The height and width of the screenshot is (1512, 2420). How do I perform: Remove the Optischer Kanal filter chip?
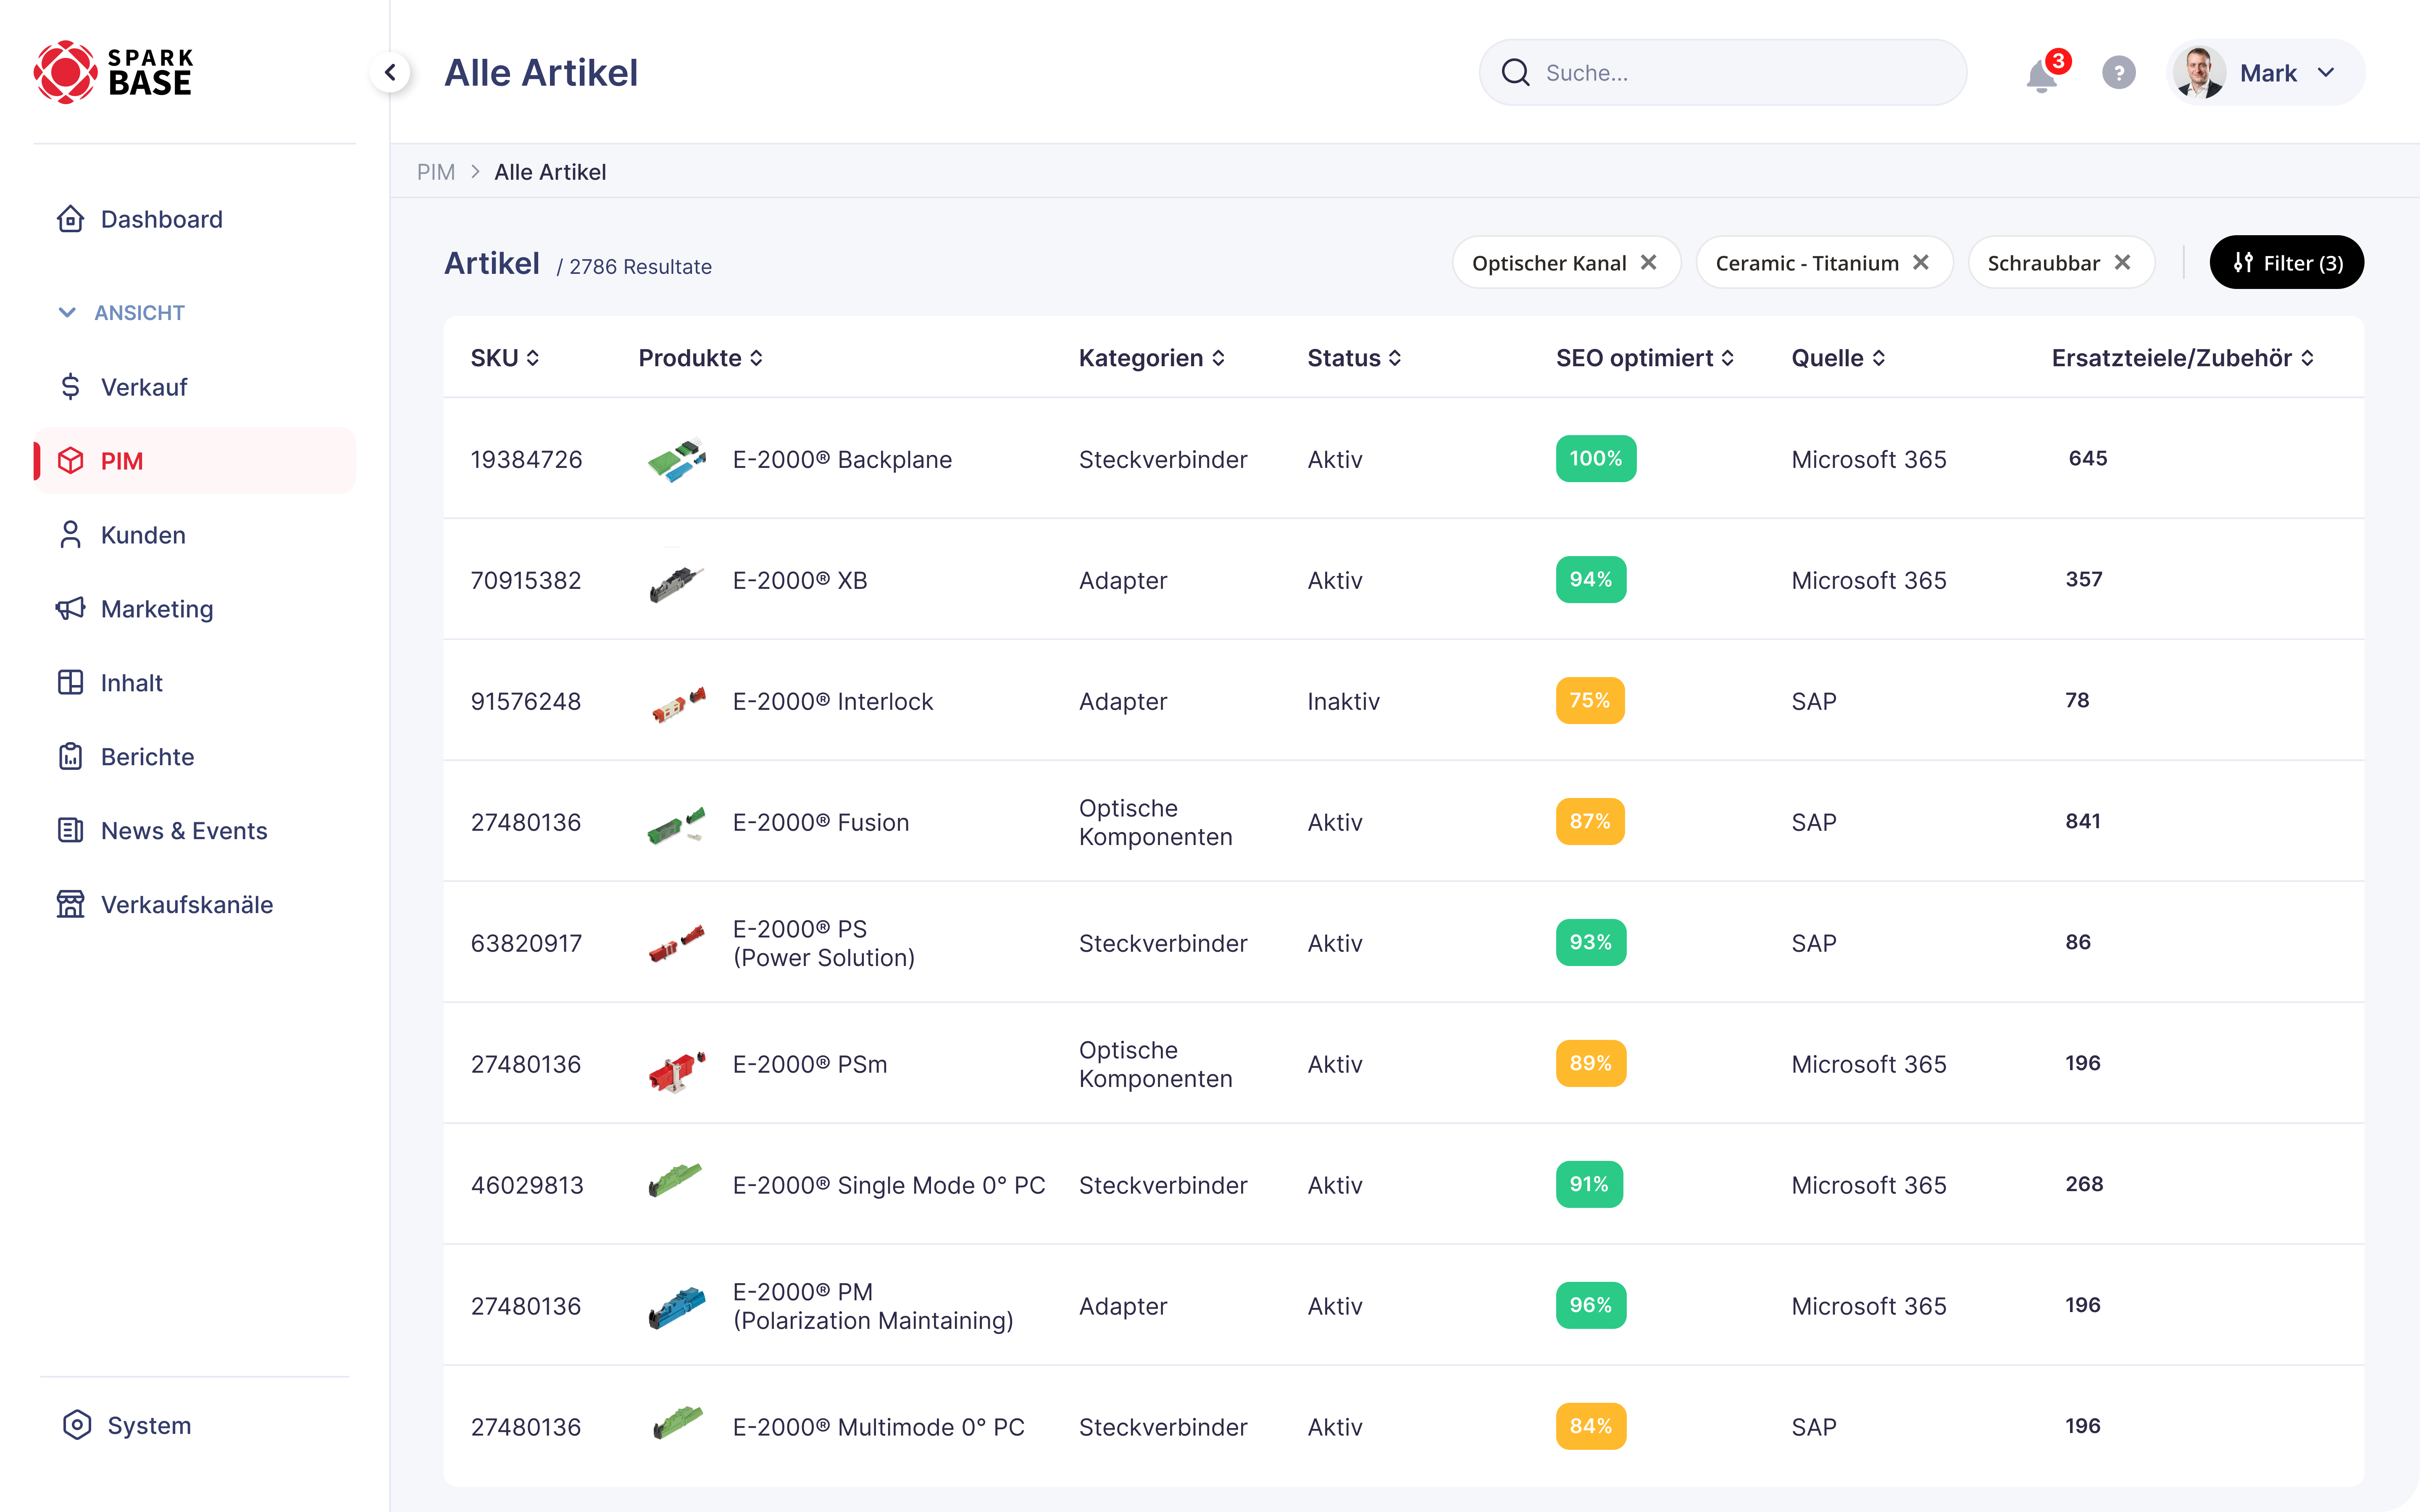(1649, 262)
